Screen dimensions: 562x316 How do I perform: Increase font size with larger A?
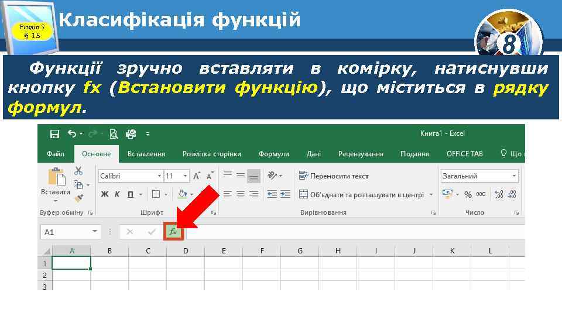pyautogui.click(x=197, y=176)
